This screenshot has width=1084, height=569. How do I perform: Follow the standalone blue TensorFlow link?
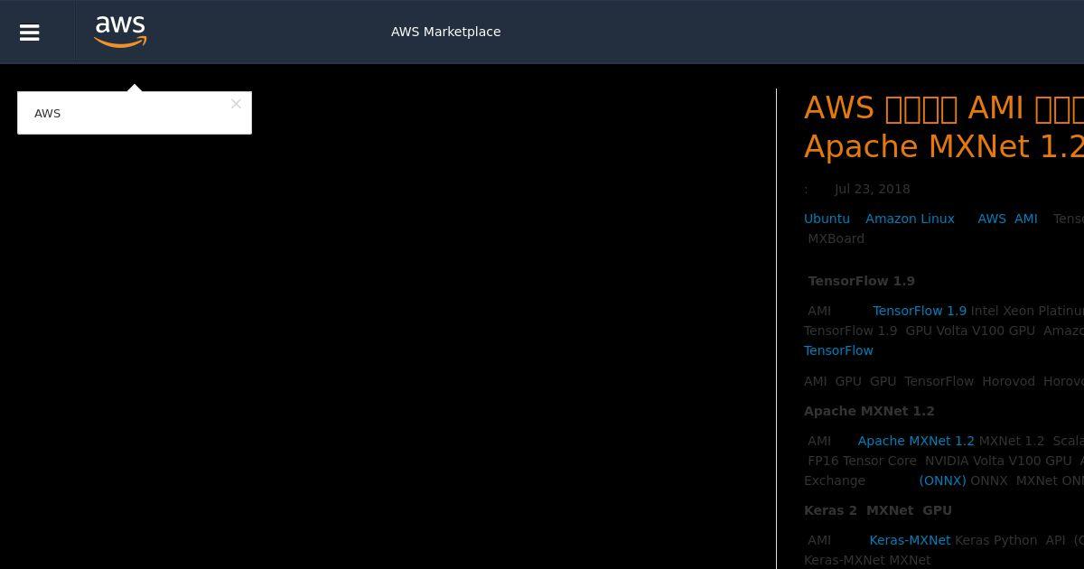click(838, 350)
